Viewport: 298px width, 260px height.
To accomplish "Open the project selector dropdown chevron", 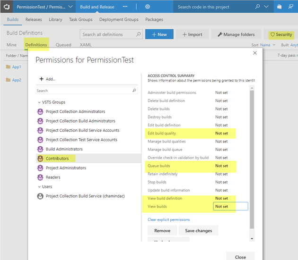I will [70, 7].
